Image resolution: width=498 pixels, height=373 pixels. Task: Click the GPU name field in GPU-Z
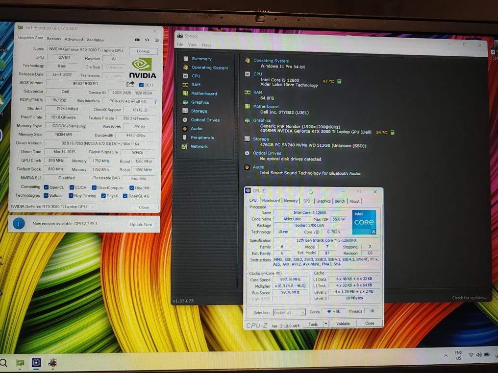click(87, 49)
